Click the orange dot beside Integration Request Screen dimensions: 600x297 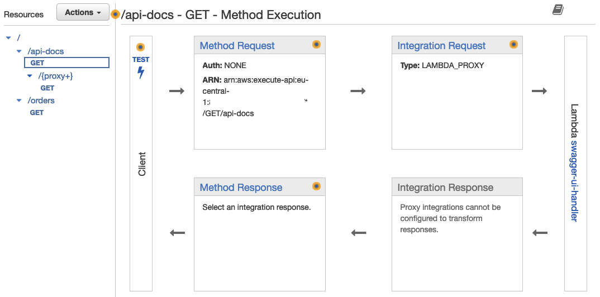pos(513,45)
